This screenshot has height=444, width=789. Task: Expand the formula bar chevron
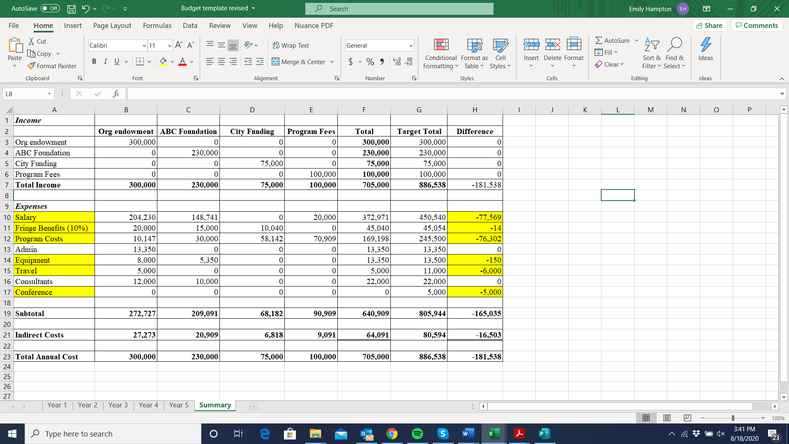pyautogui.click(x=782, y=94)
